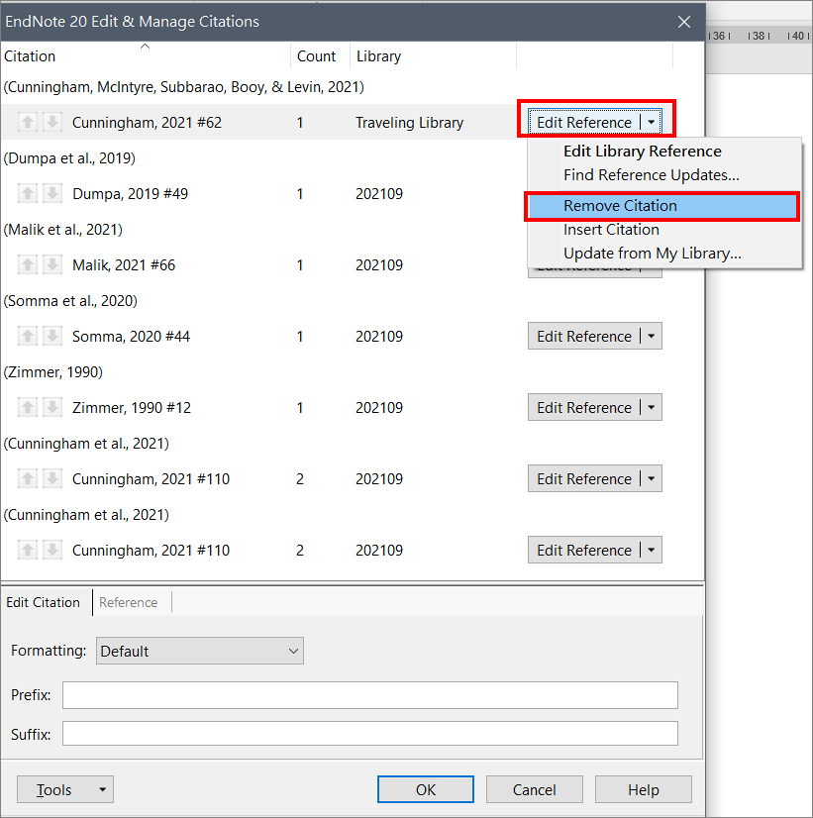Expand the Tools button dropdown arrow

(x=103, y=789)
